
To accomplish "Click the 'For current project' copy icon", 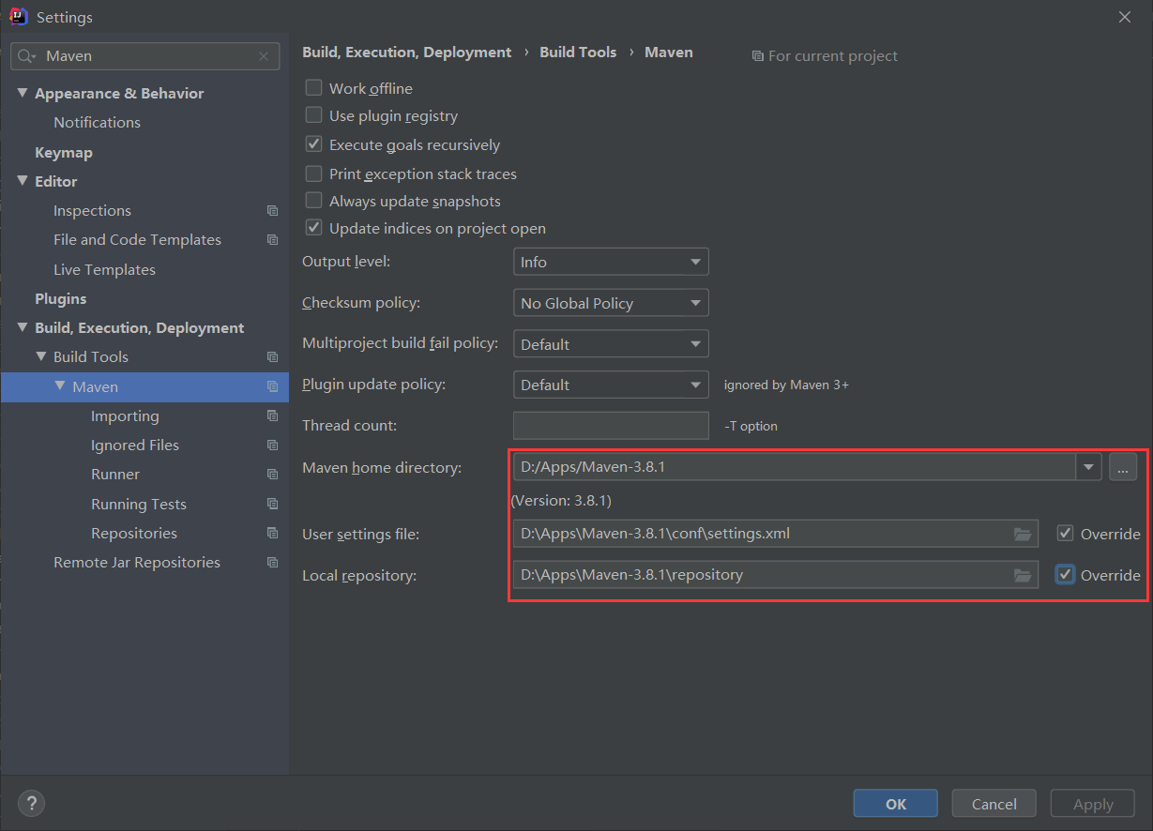I will coord(757,56).
